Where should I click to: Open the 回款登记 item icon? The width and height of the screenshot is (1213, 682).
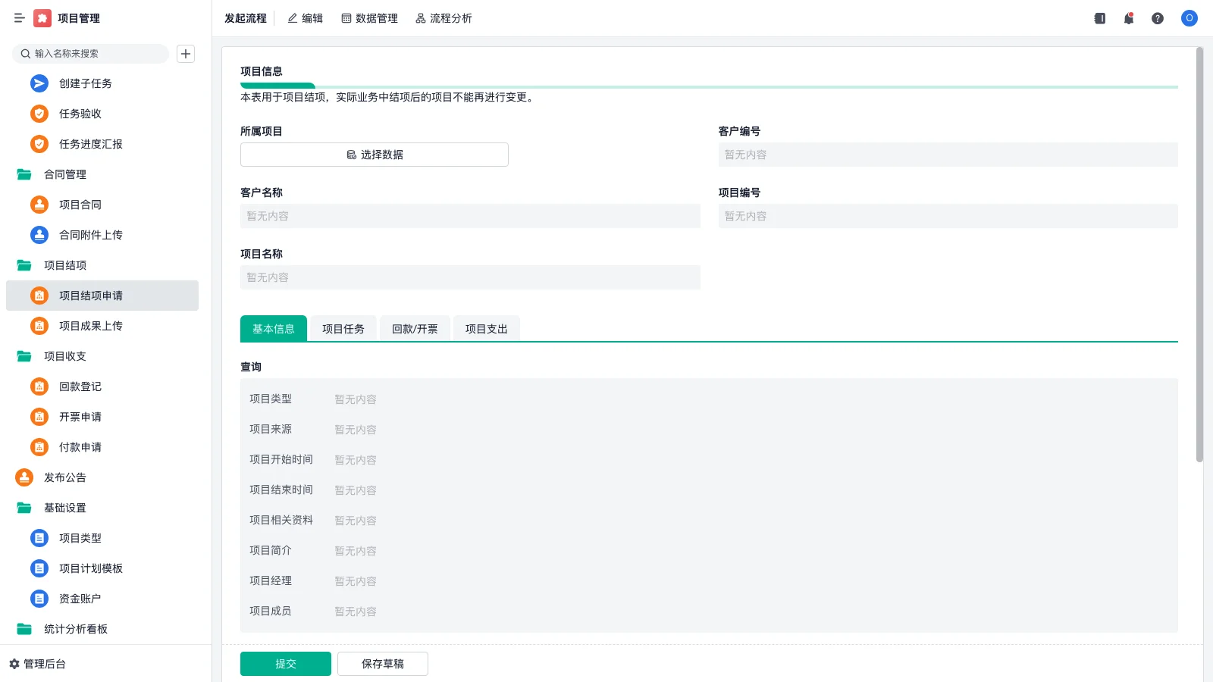[39, 386]
